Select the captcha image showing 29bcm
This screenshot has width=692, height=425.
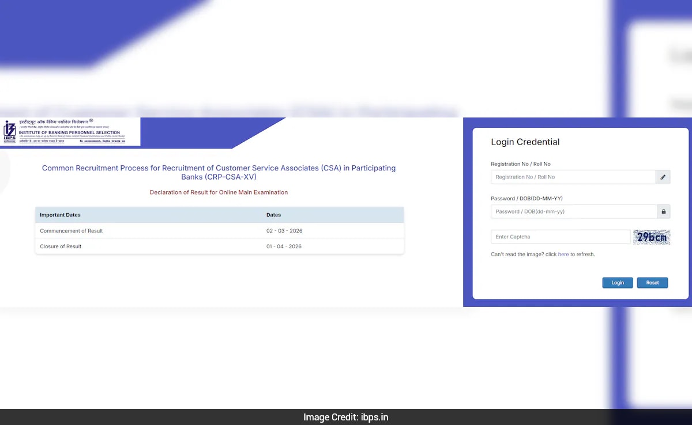coord(652,237)
